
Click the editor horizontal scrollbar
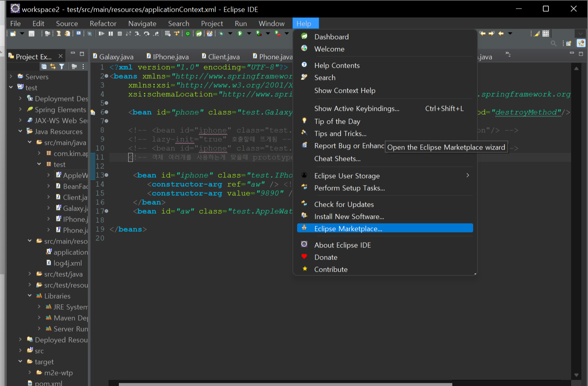[x=285, y=384]
